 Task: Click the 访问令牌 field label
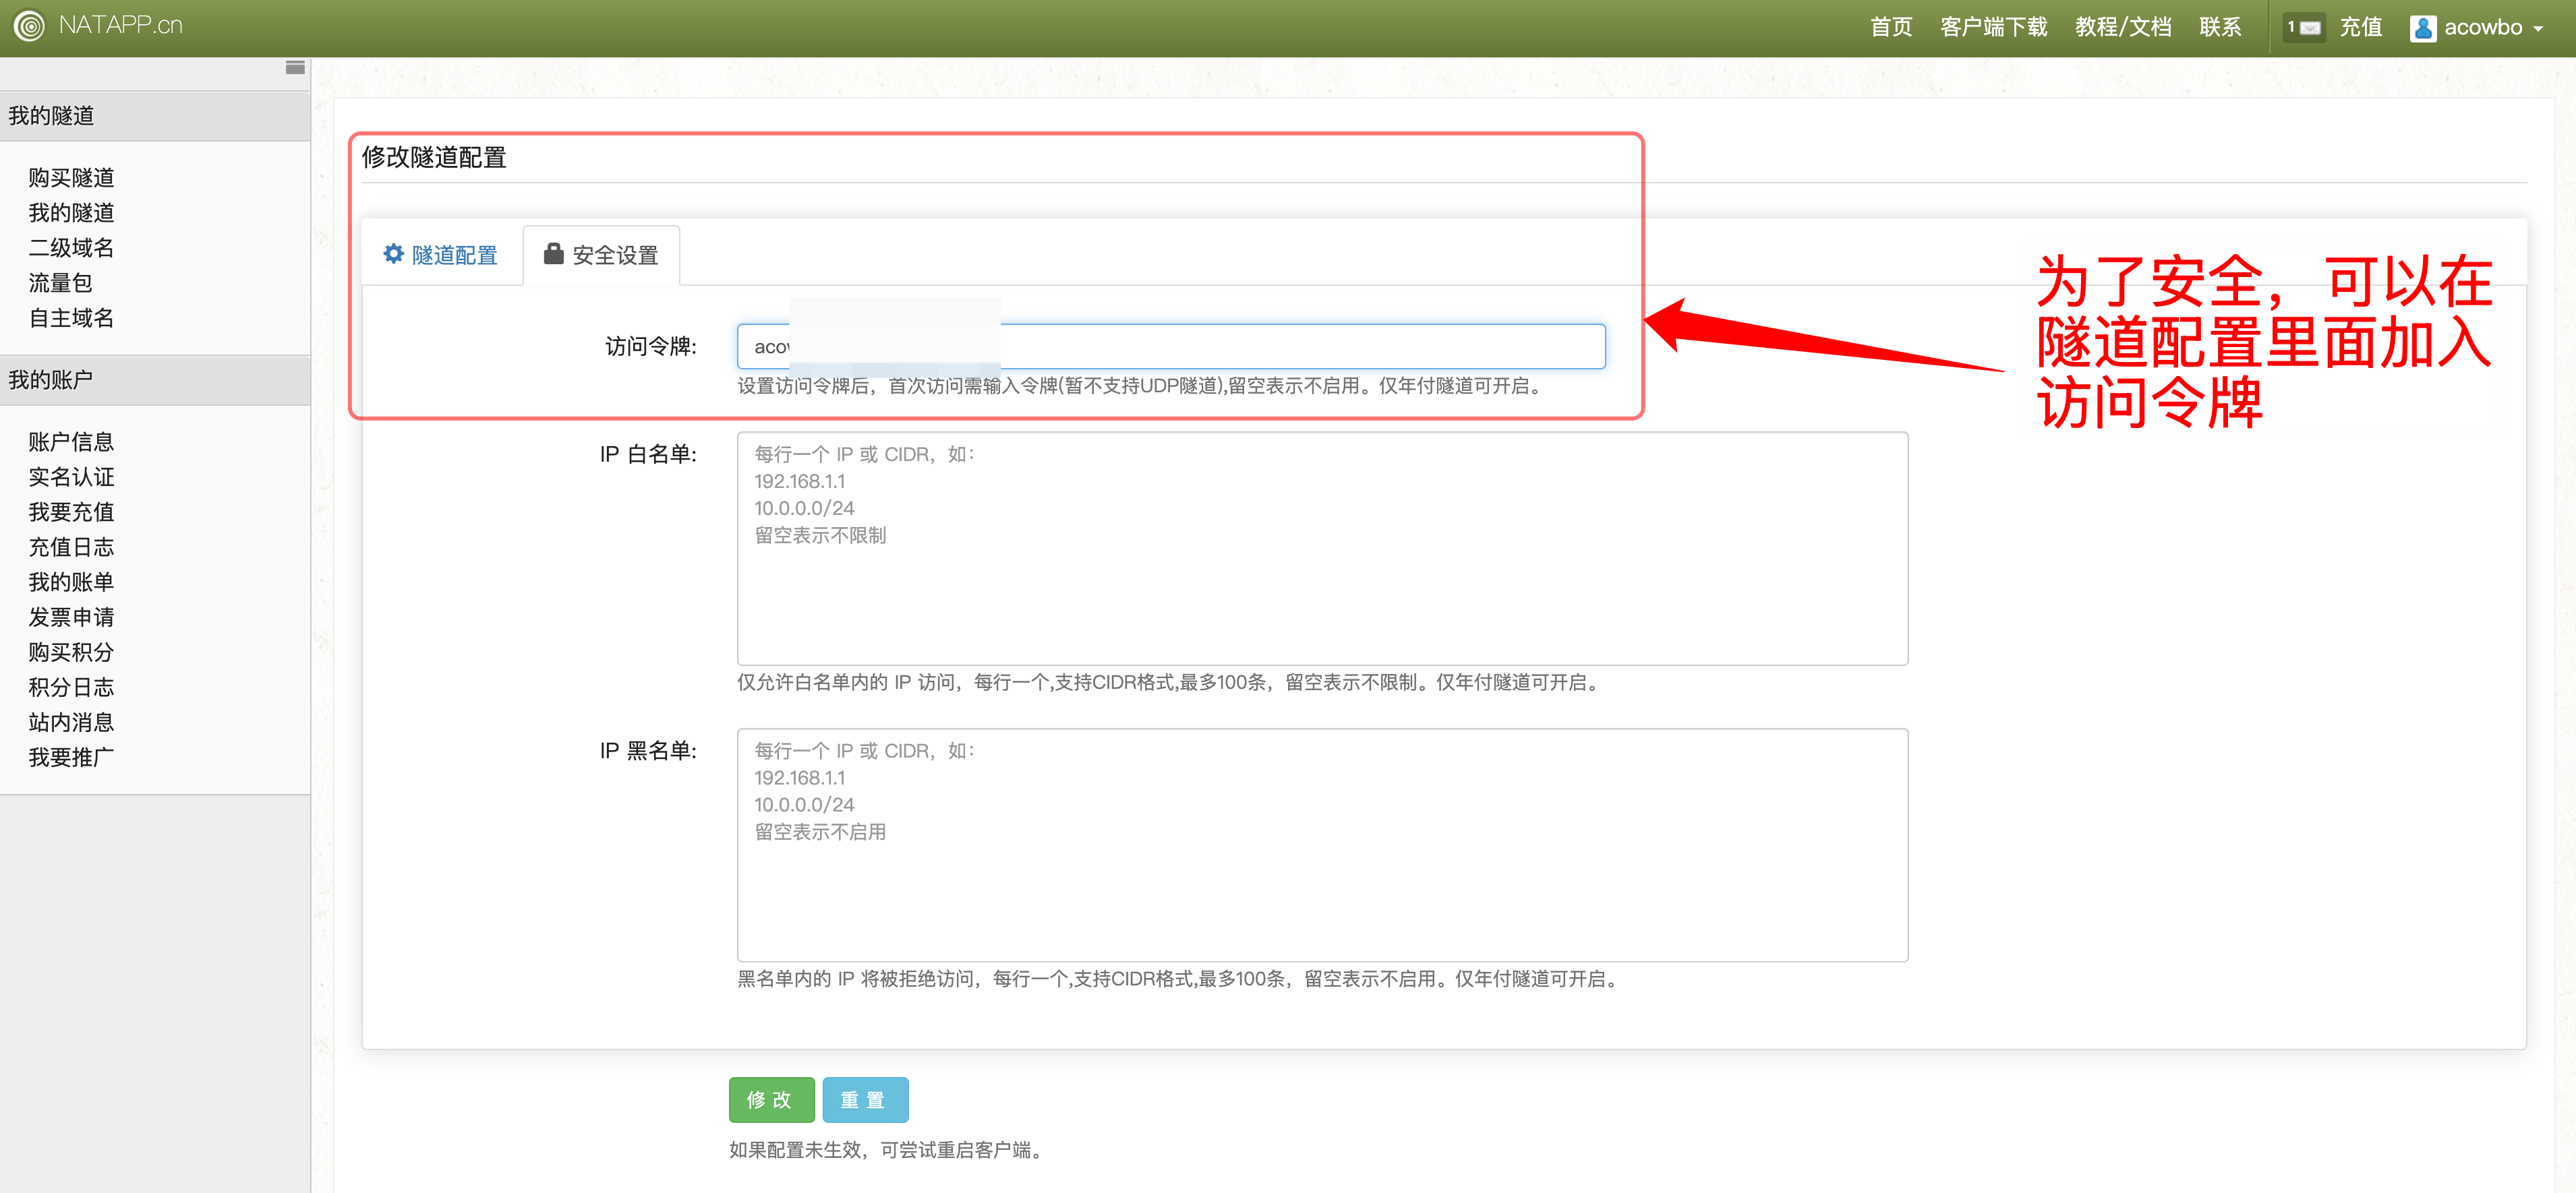point(651,346)
